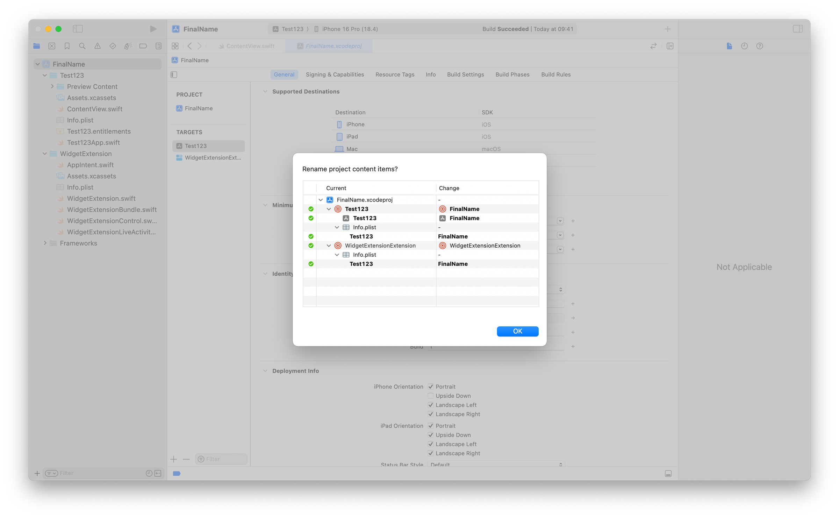839x518 pixels.
Task: Collapse the WidgetExtension group in sidebar
Action: point(45,154)
